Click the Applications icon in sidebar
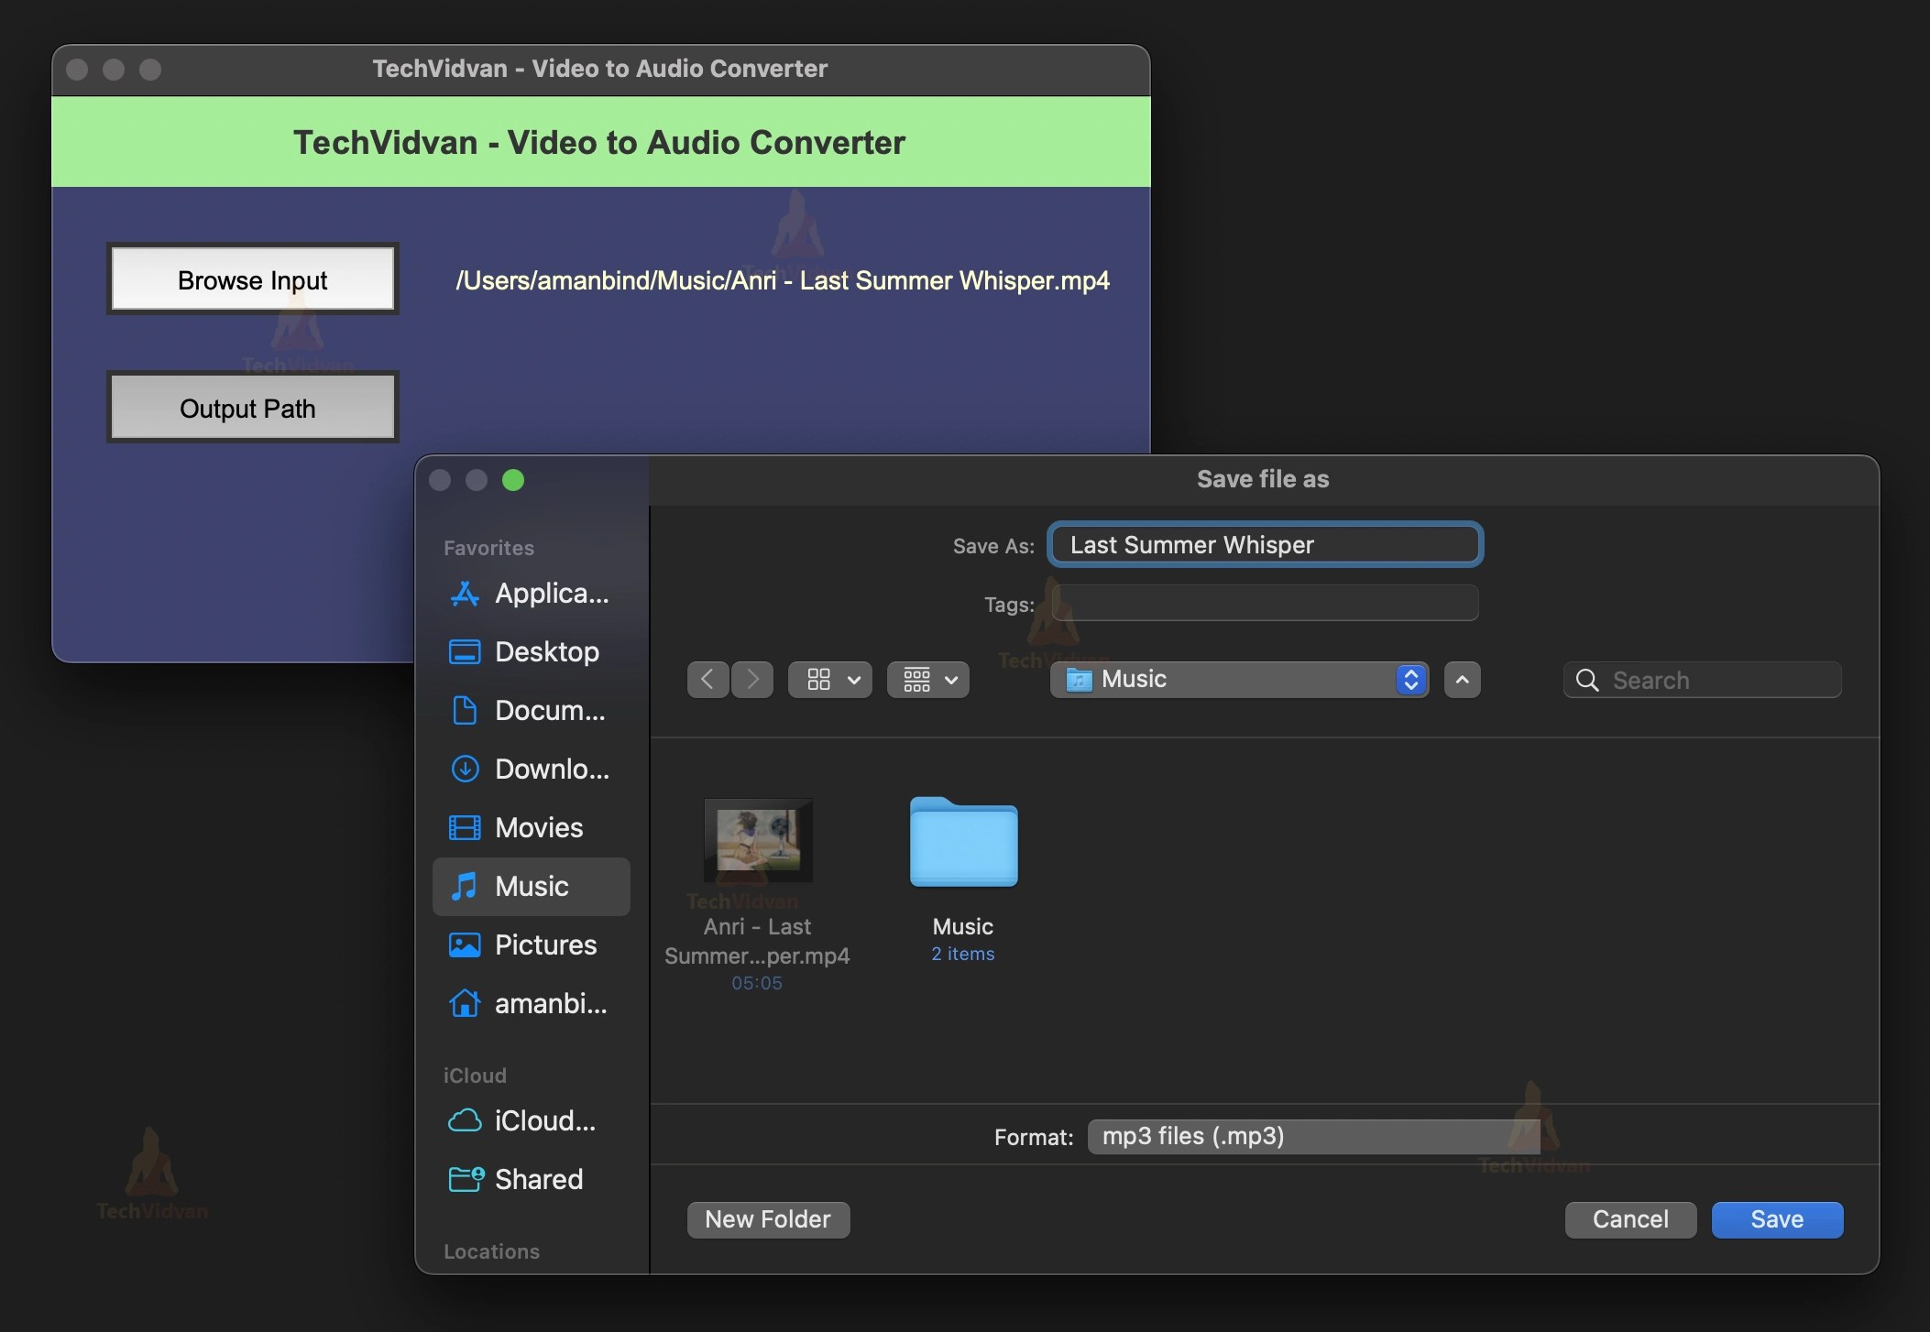Viewport: 1930px width, 1332px height. pos(465,594)
